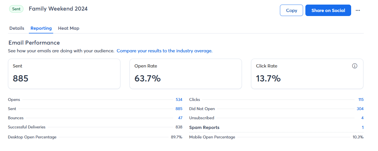Click the 47 Bounces number
The height and width of the screenshot is (151, 378).
[180, 118]
